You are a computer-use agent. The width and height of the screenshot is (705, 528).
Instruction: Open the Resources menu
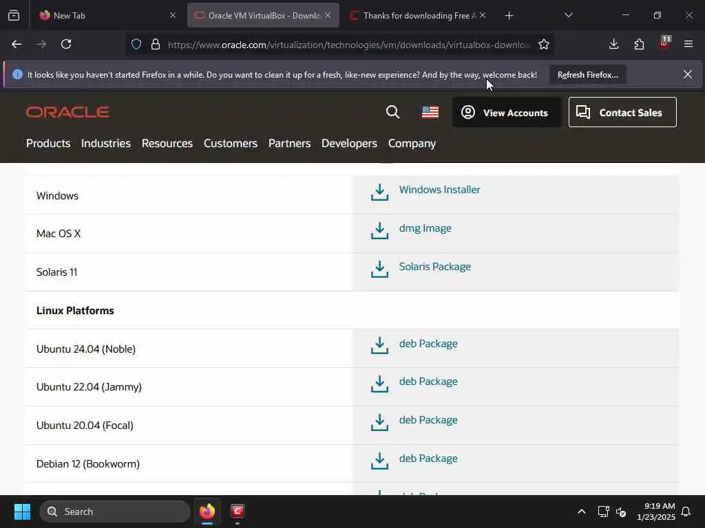click(x=167, y=143)
